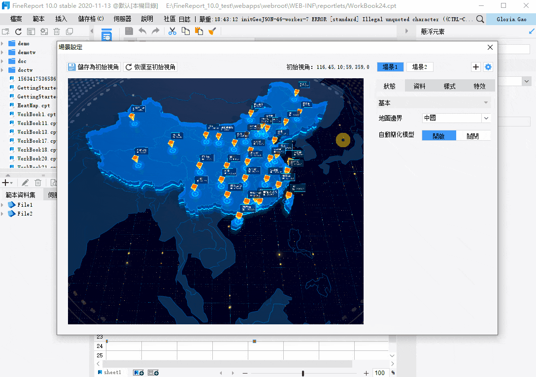Screen dimensions: 536x377
Task: Set 自動簡化模型 to 關閉
Action: pyautogui.click(x=473, y=136)
